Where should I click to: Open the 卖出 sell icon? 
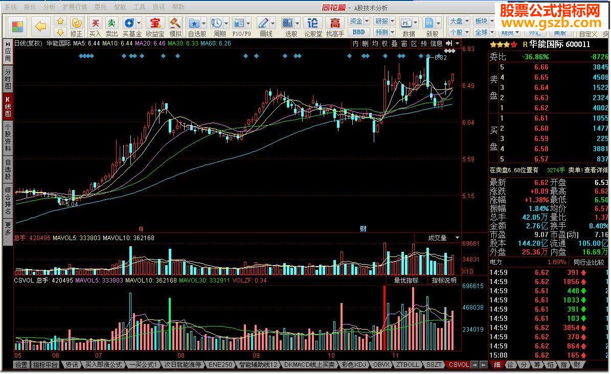coord(111,23)
